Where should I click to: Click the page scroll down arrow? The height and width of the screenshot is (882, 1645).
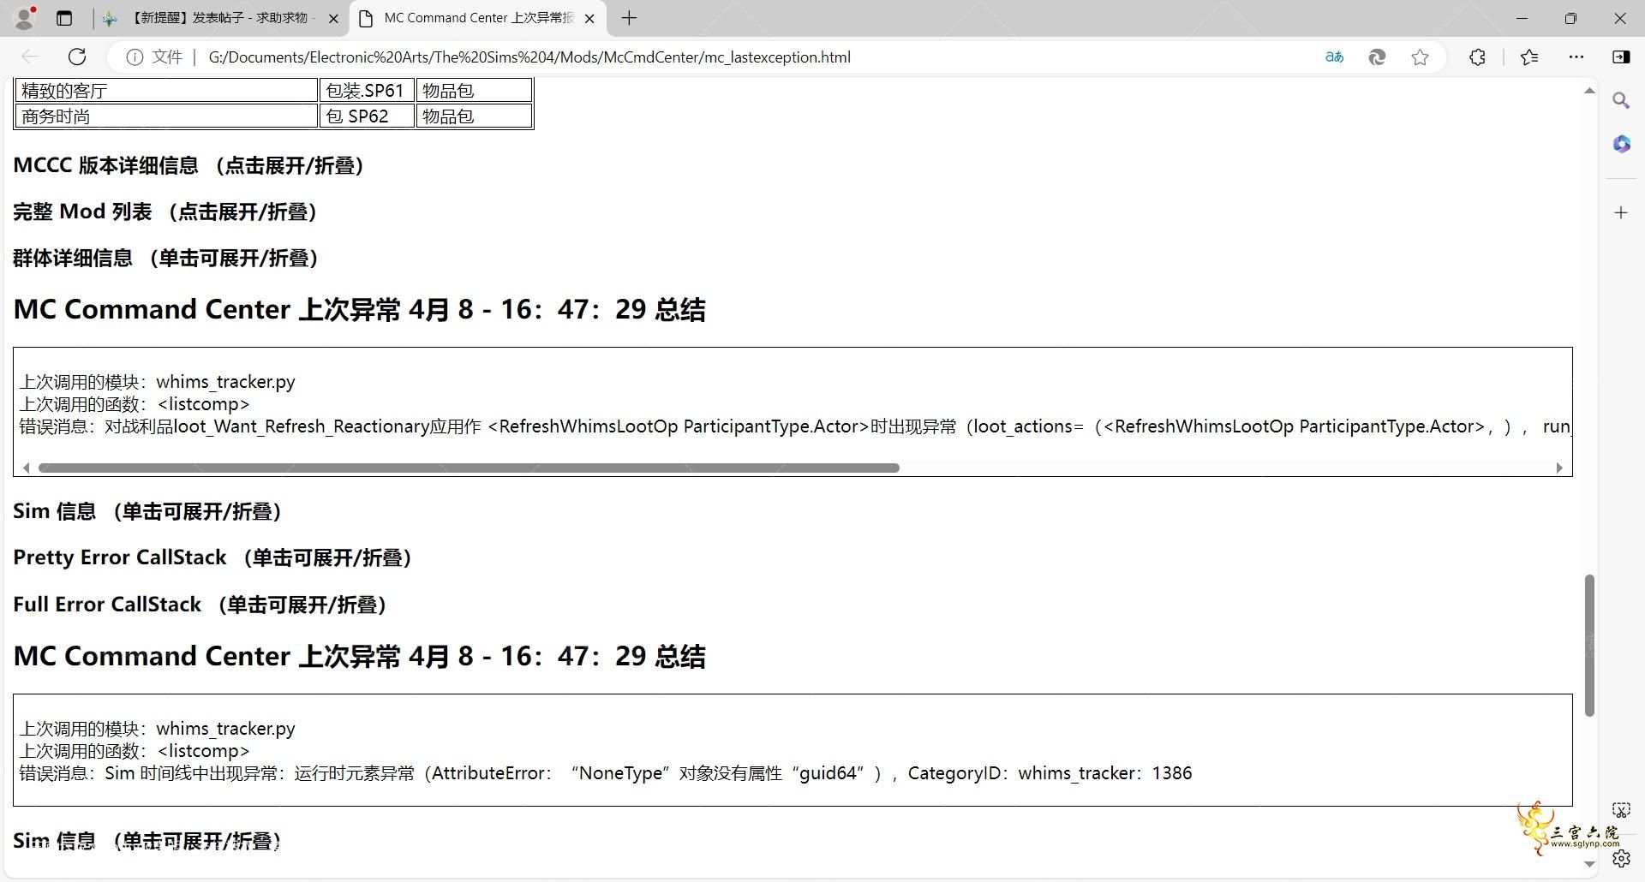(x=1589, y=864)
